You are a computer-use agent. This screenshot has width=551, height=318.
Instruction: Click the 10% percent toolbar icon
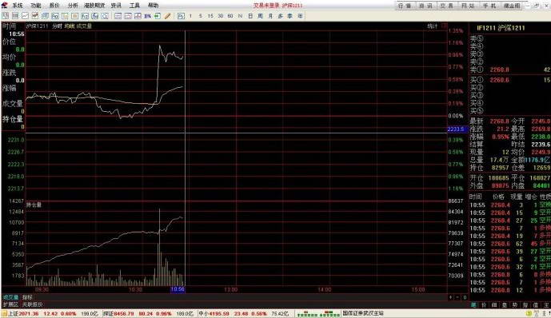point(148,16)
